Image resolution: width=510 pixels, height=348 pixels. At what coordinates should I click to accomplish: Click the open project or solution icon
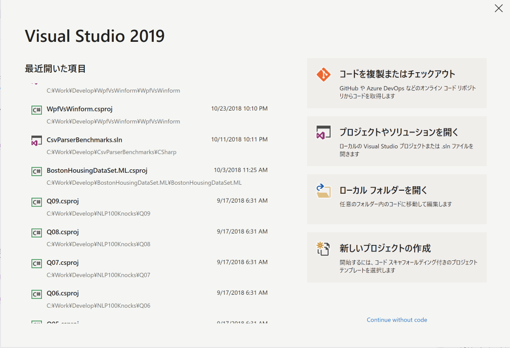[x=323, y=132]
